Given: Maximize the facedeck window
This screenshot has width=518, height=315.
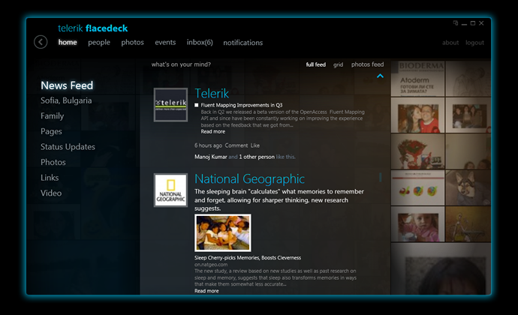Looking at the screenshot, I should (x=473, y=23).
